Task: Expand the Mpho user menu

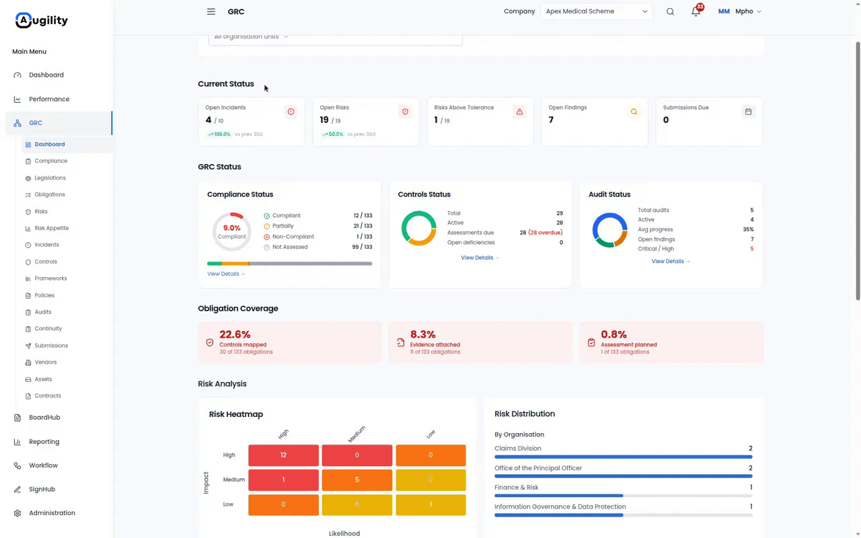Action: [749, 11]
